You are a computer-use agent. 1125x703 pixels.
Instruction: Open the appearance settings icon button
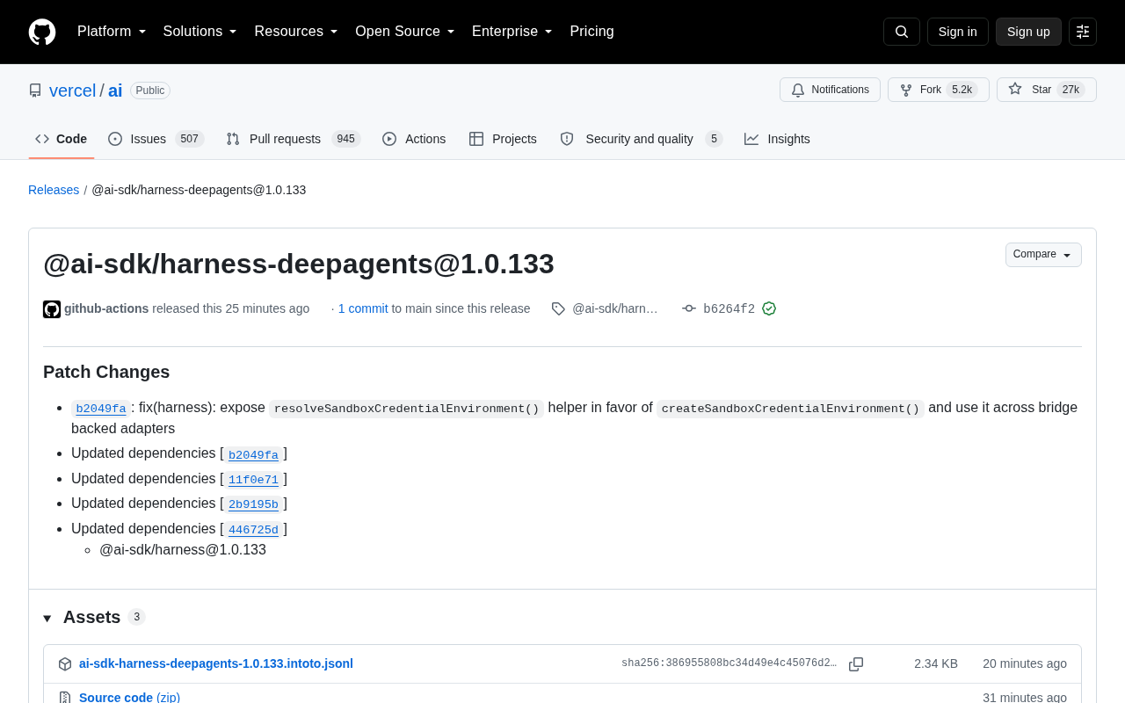click(1083, 32)
